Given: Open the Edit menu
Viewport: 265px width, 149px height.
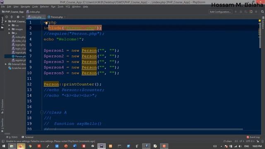Looking at the screenshot, I should pos(9,7).
